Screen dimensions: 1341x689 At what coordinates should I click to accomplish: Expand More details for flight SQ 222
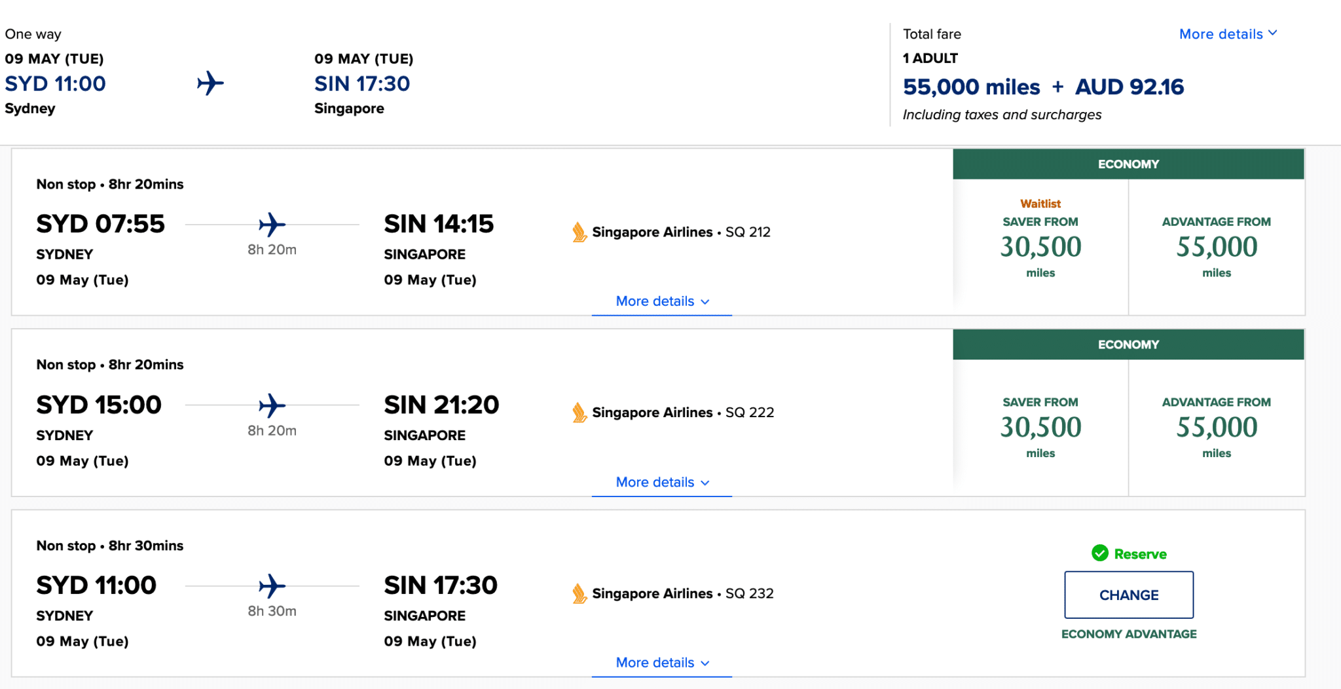click(x=662, y=482)
